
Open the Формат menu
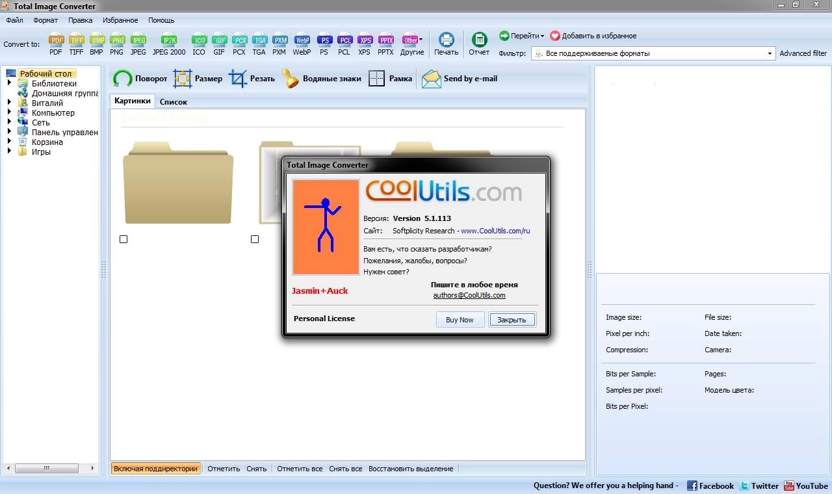pyautogui.click(x=45, y=20)
